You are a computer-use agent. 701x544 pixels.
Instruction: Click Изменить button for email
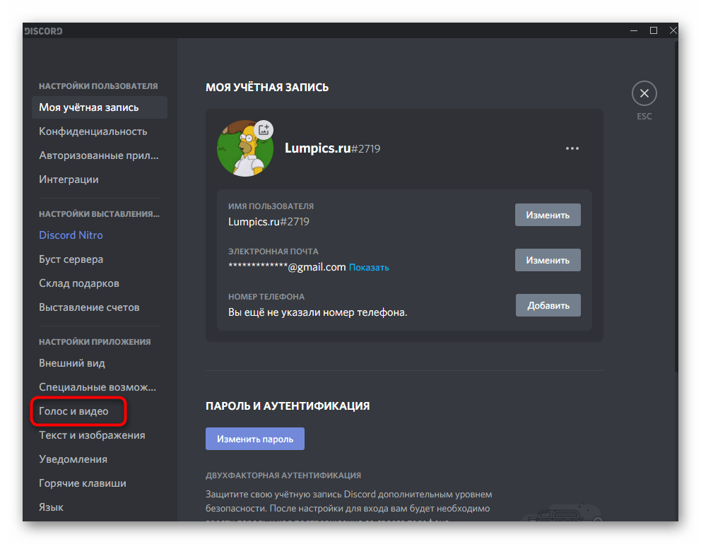548,260
